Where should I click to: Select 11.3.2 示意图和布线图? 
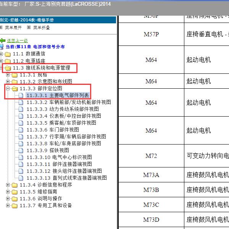(x=46, y=81)
